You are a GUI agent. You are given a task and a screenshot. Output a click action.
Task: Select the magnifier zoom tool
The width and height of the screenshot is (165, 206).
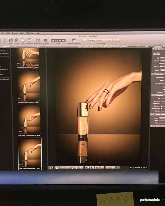coord(71,168)
